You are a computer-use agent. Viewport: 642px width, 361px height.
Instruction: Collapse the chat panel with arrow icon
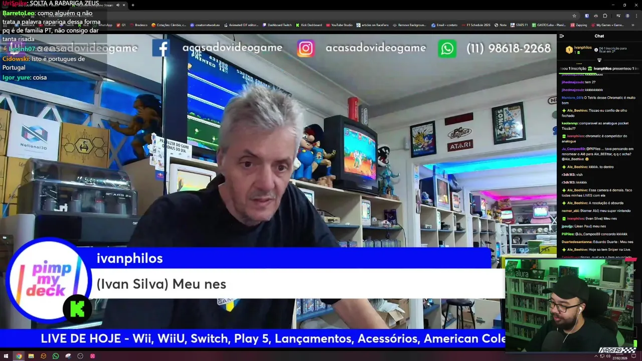(562, 36)
